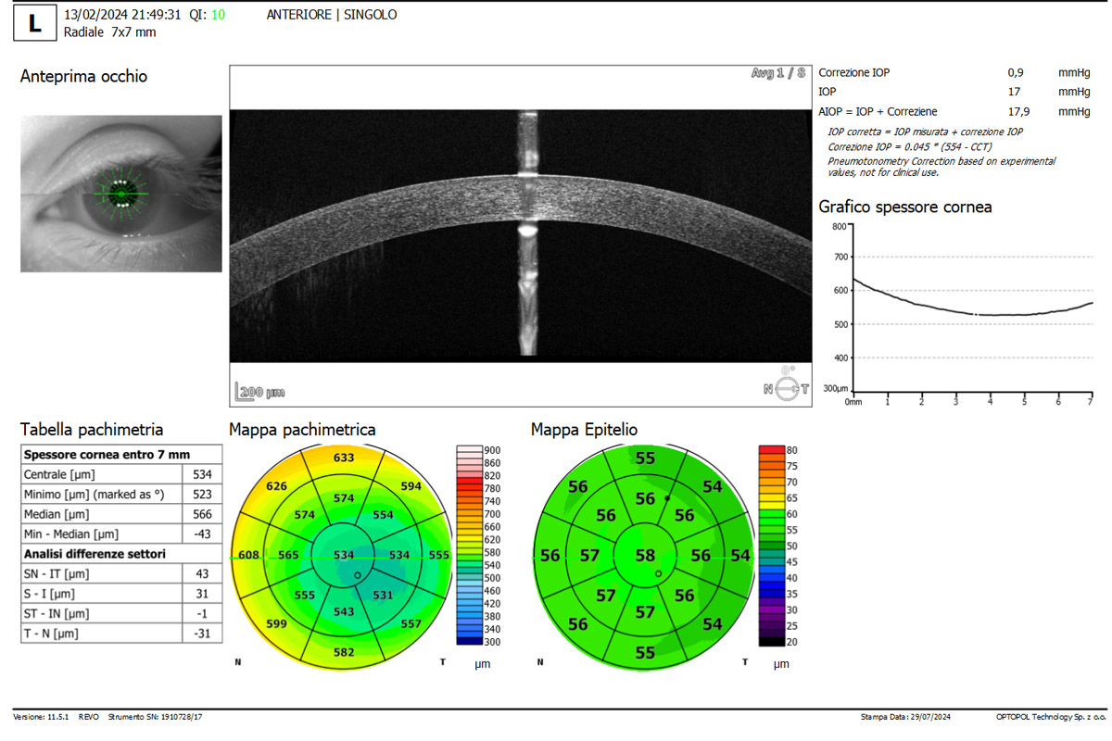The height and width of the screenshot is (741, 1112).
Task: Select the minimum-thickness circle on pachymetry map
Action: tap(357, 575)
